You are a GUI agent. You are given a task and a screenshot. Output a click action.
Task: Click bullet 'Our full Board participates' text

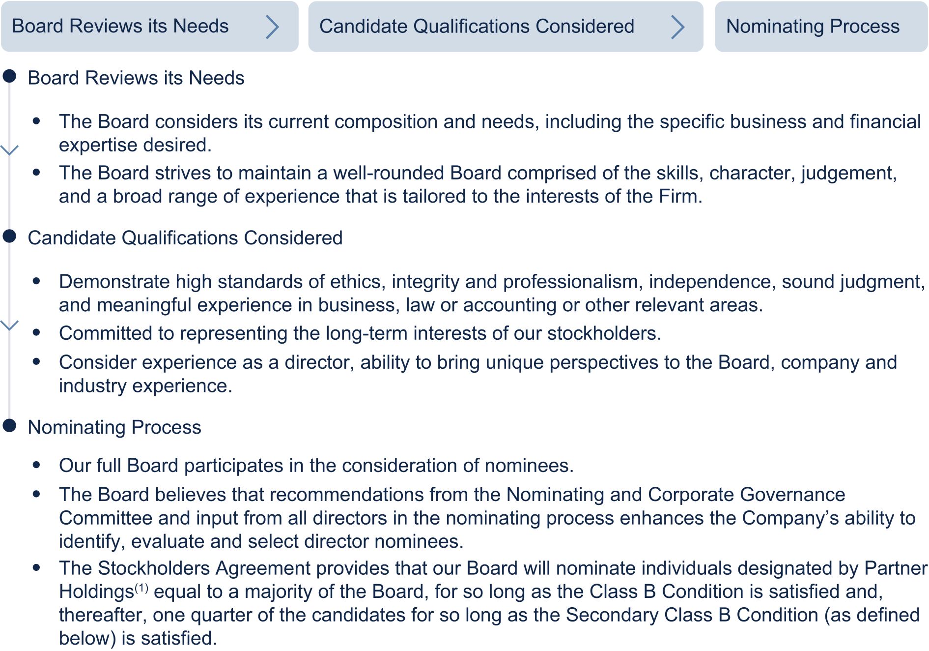(x=316, y=466)
